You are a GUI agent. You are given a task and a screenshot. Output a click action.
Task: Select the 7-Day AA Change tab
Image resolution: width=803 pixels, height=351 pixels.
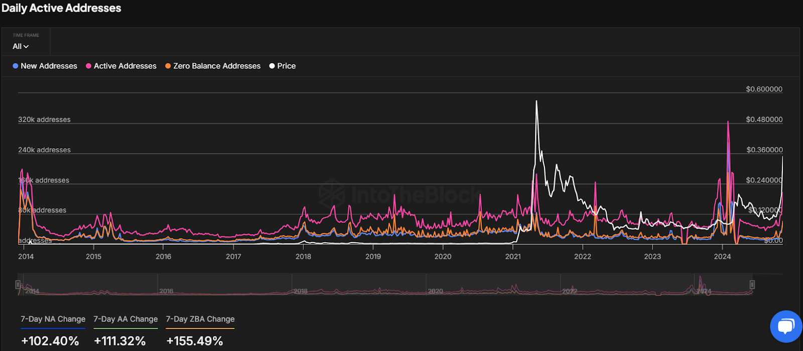[125, 319]
